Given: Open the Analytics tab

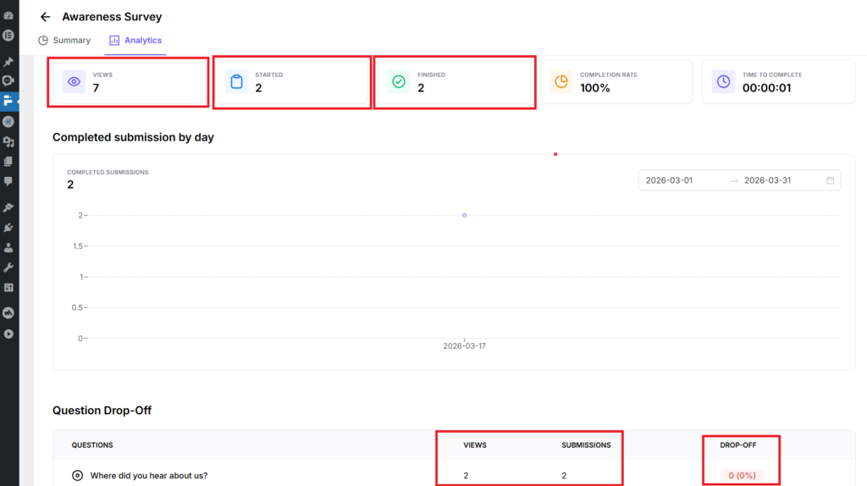Looking at the screenshot, I should pos(135,41).
